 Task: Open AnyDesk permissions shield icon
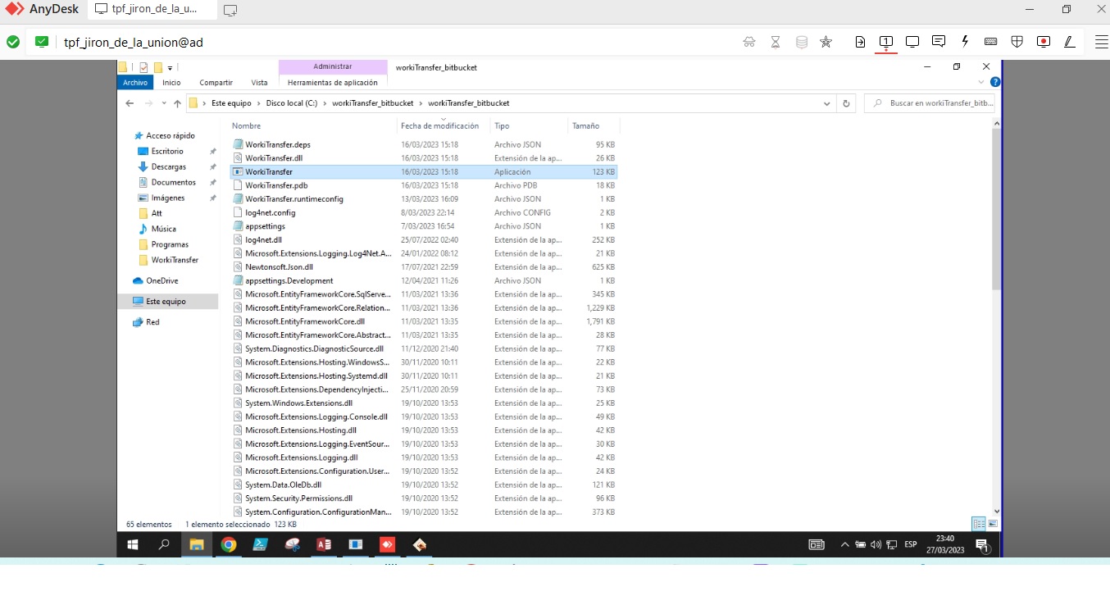pyautogui.click(x=1017, y=42)
